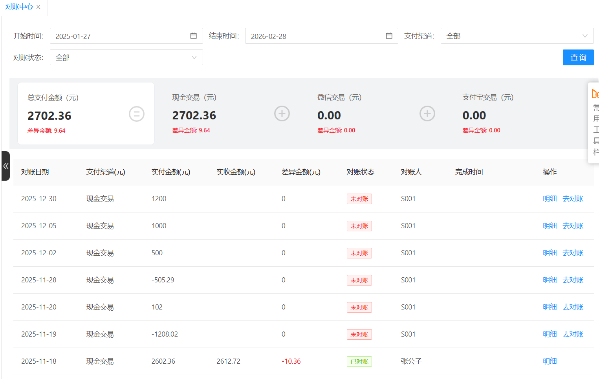Close the 对账中心 tab

pos(38,7)
